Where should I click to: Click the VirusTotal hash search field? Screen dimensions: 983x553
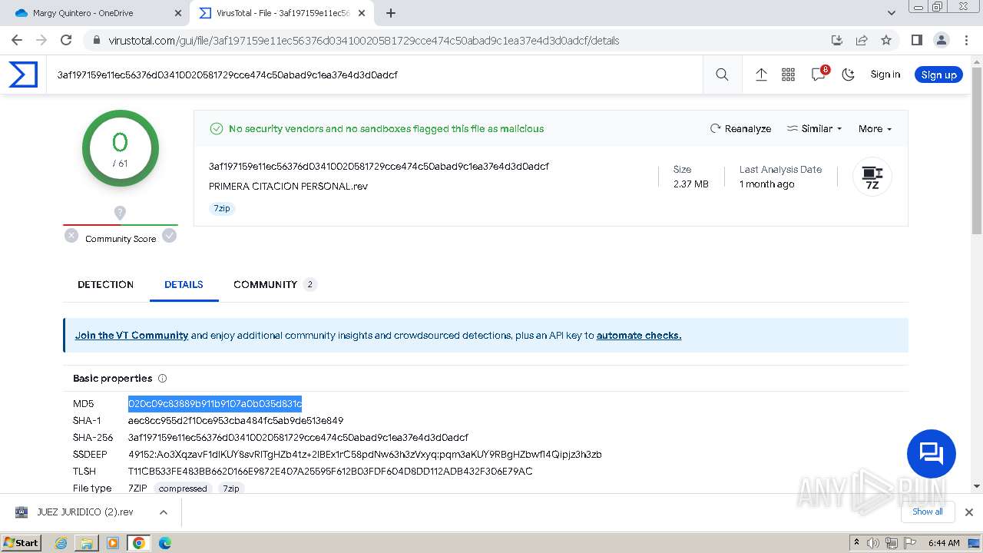374,75
